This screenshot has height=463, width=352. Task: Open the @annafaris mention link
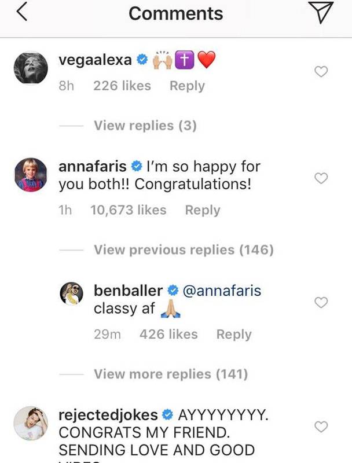click(x=222, y=291)
